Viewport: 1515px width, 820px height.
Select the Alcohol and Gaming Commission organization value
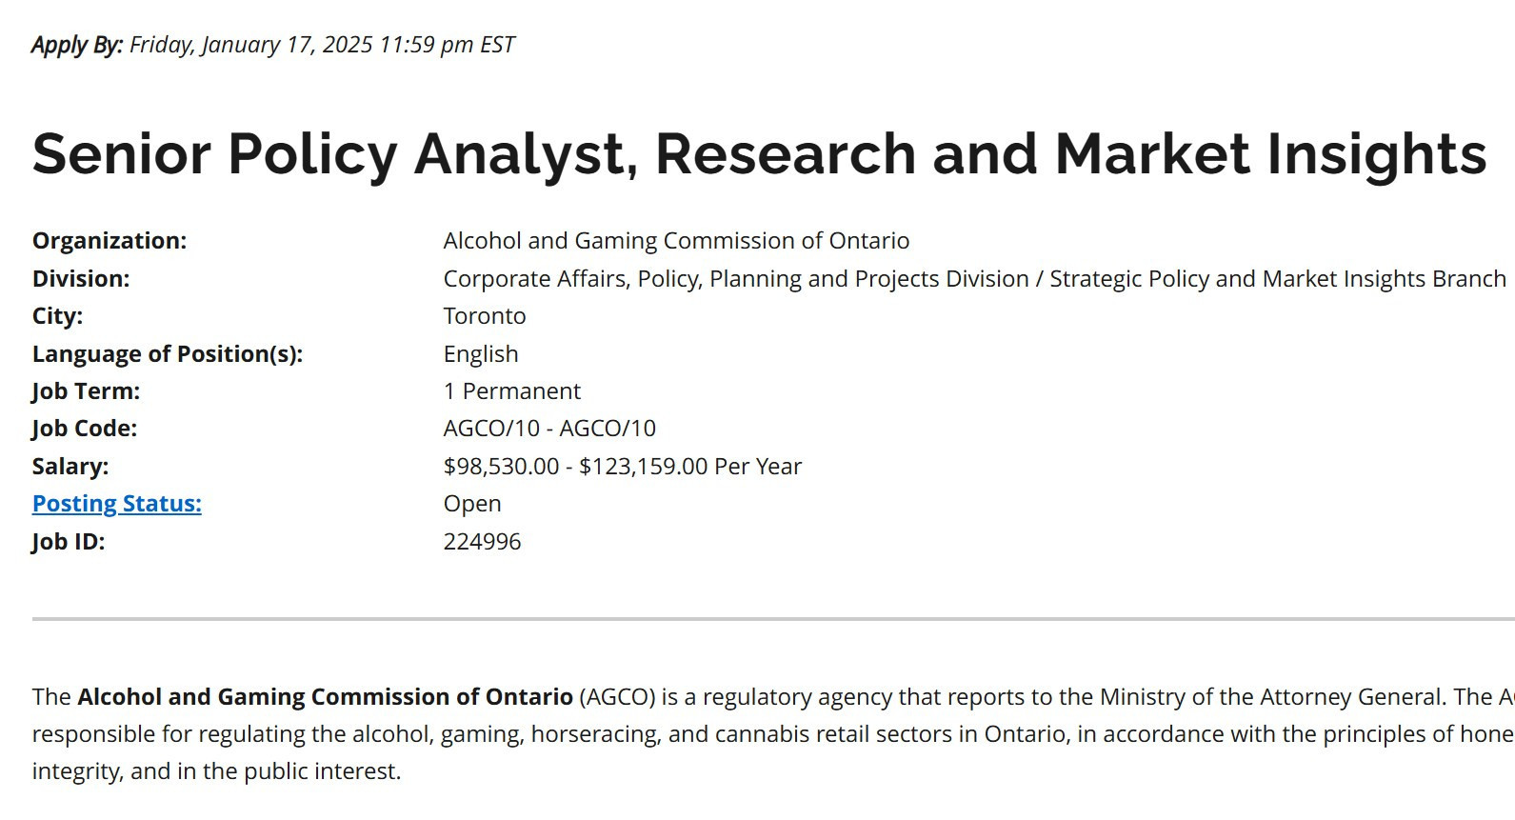[676, 241]
